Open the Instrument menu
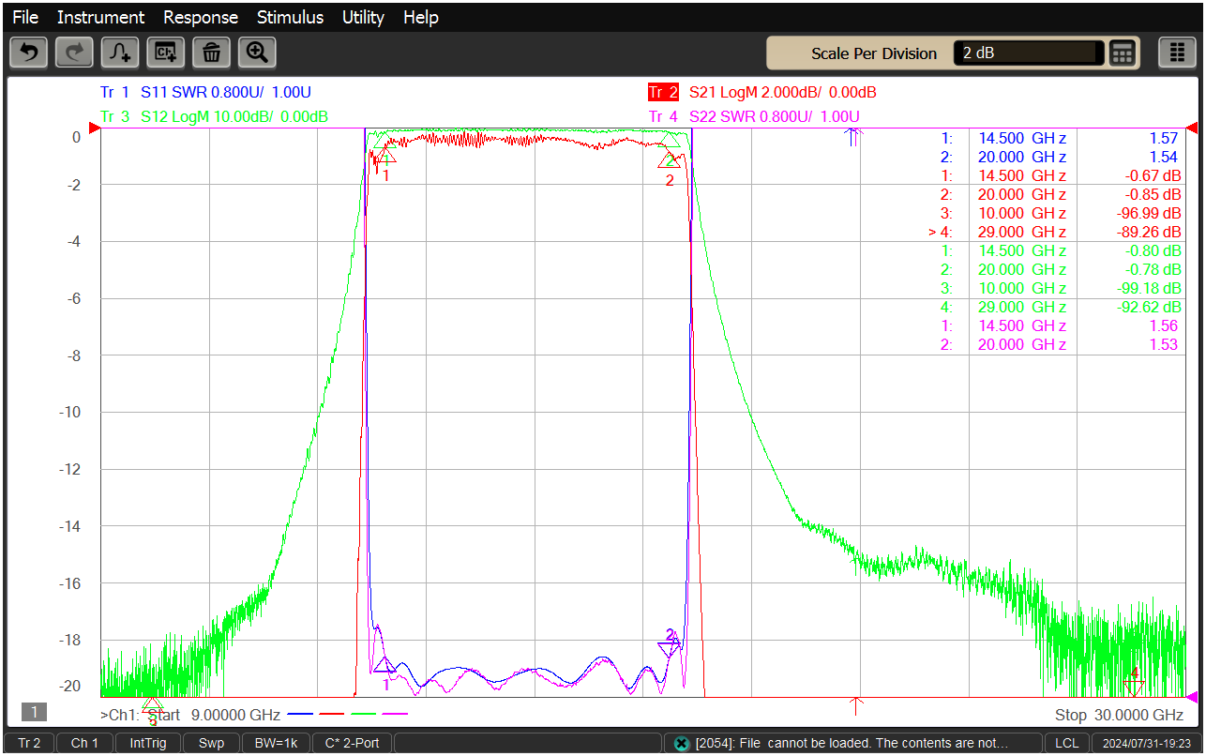1206x756 pixels. coord(100,17)
